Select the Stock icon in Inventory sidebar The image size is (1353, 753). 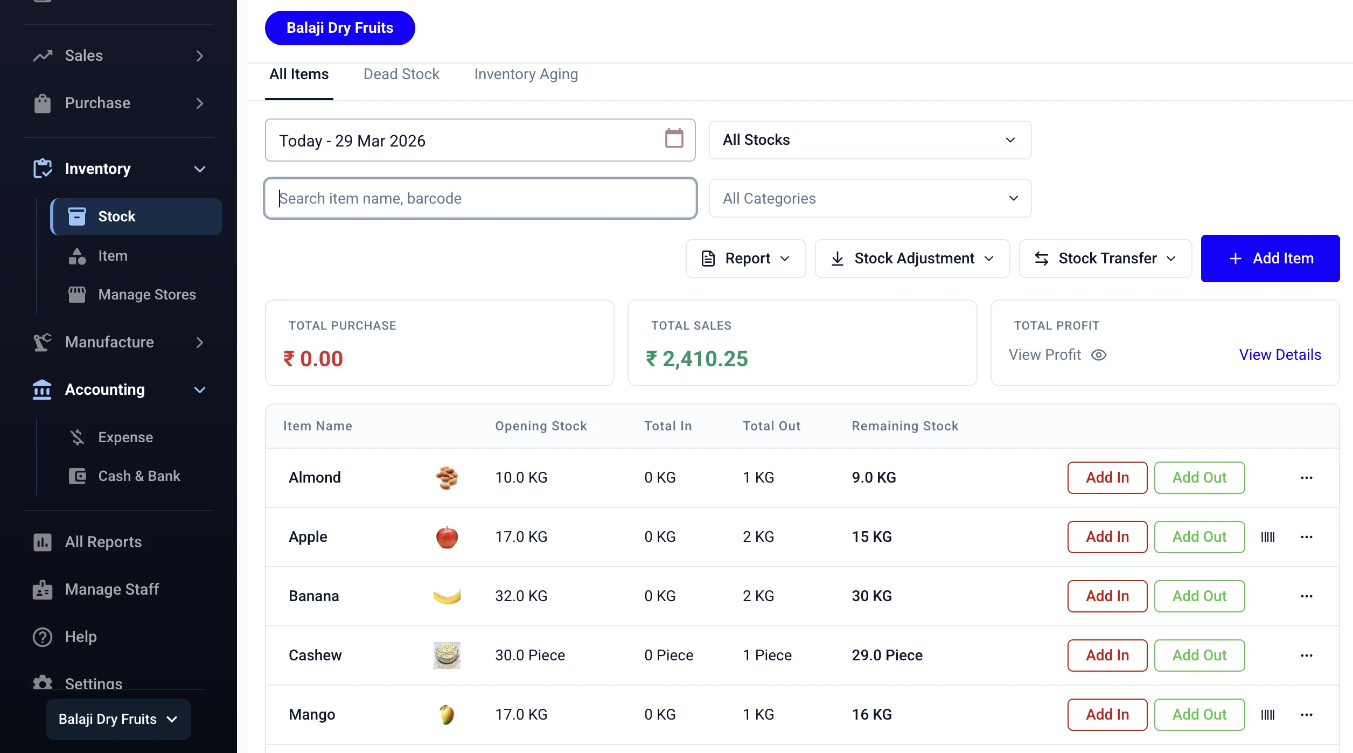tap(76, 217)
